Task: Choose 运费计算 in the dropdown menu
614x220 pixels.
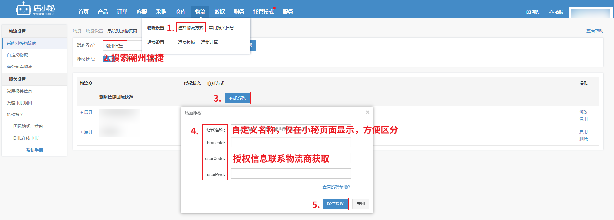Action: (209, 42)
